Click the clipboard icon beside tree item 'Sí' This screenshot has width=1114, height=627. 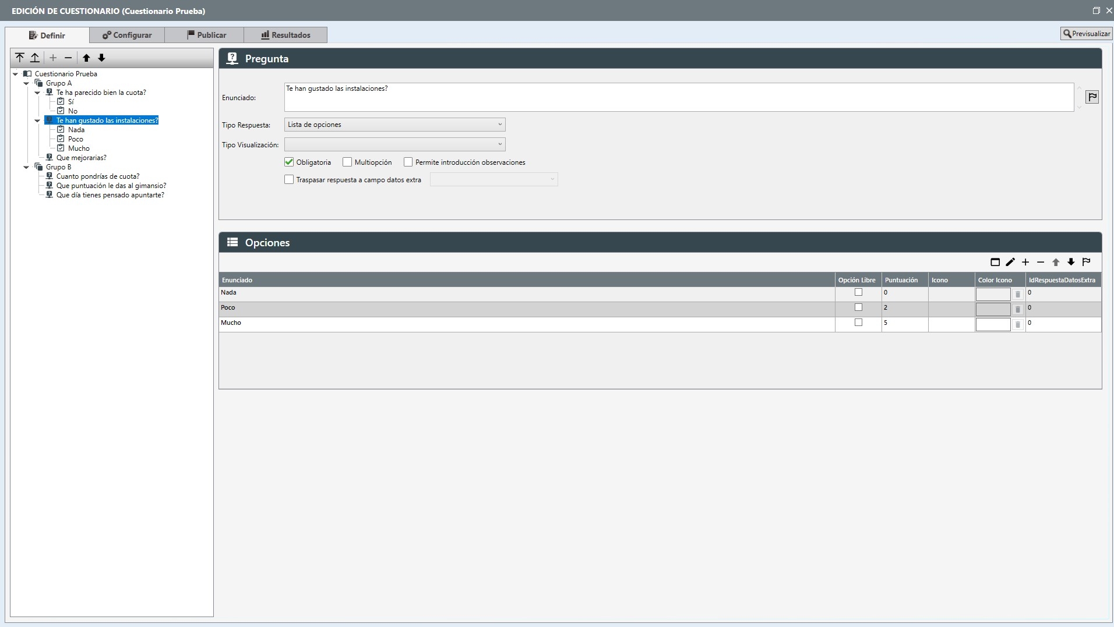[61, 101]
